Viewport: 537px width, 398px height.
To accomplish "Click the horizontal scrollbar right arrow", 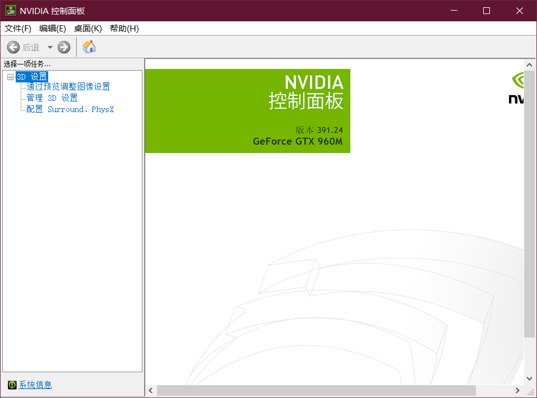I will pyautogui.click(x=517, y=391).
